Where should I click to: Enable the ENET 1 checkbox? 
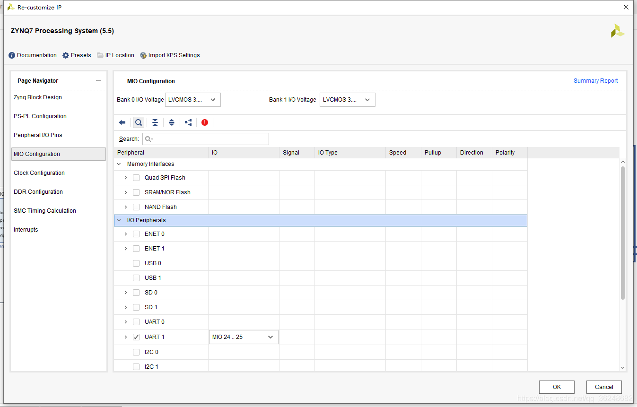pos(136,249)
